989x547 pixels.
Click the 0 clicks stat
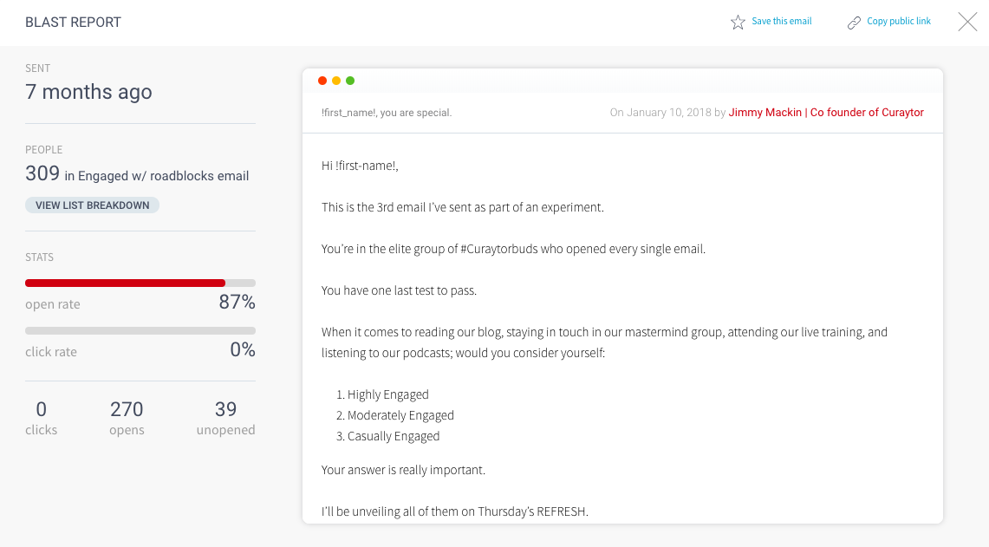[41, 419]
